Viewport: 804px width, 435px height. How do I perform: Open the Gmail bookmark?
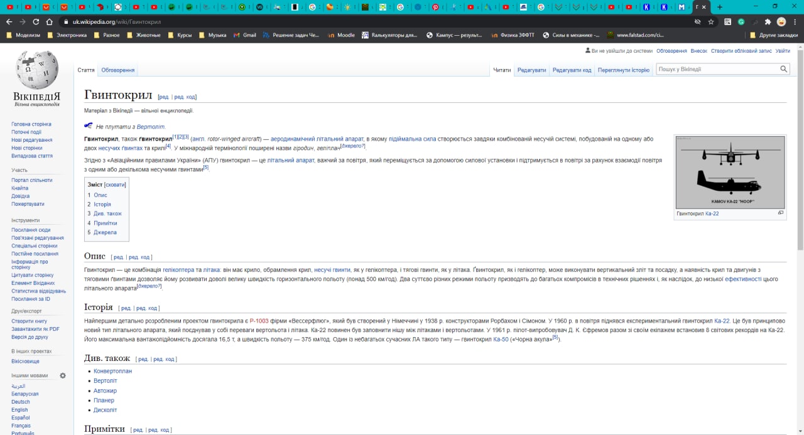(245, 35)
